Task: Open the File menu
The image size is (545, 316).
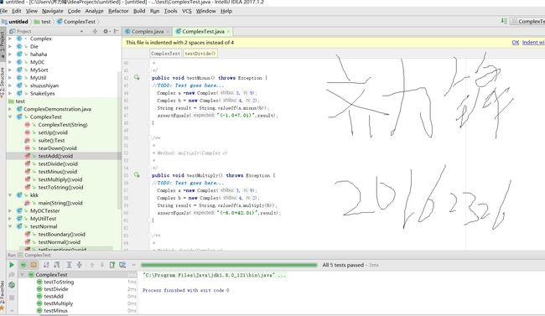Action: point(4,11)
